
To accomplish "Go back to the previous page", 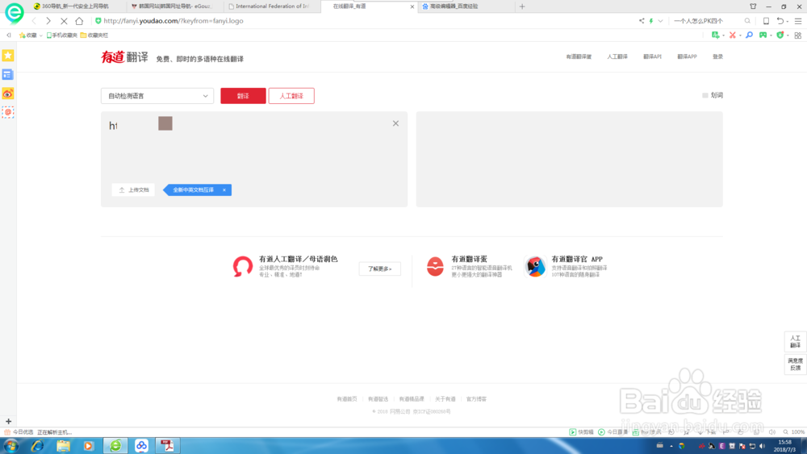I will 34,21.
